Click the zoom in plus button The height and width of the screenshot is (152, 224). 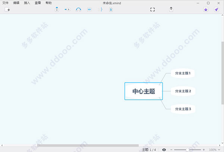(x=204, y=150)
